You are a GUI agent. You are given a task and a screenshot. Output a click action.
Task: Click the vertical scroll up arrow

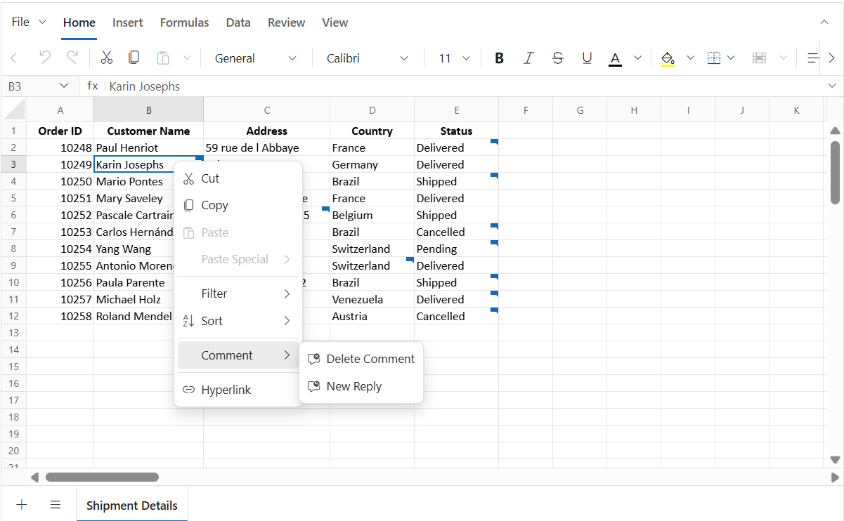835,131
